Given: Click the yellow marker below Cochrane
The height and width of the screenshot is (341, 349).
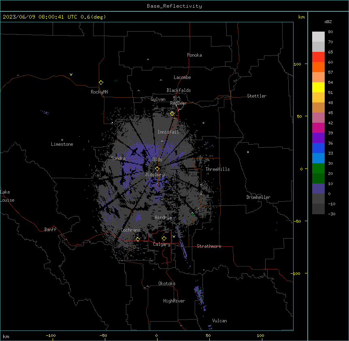Looking at the screenshot, I should pos(138,239).
